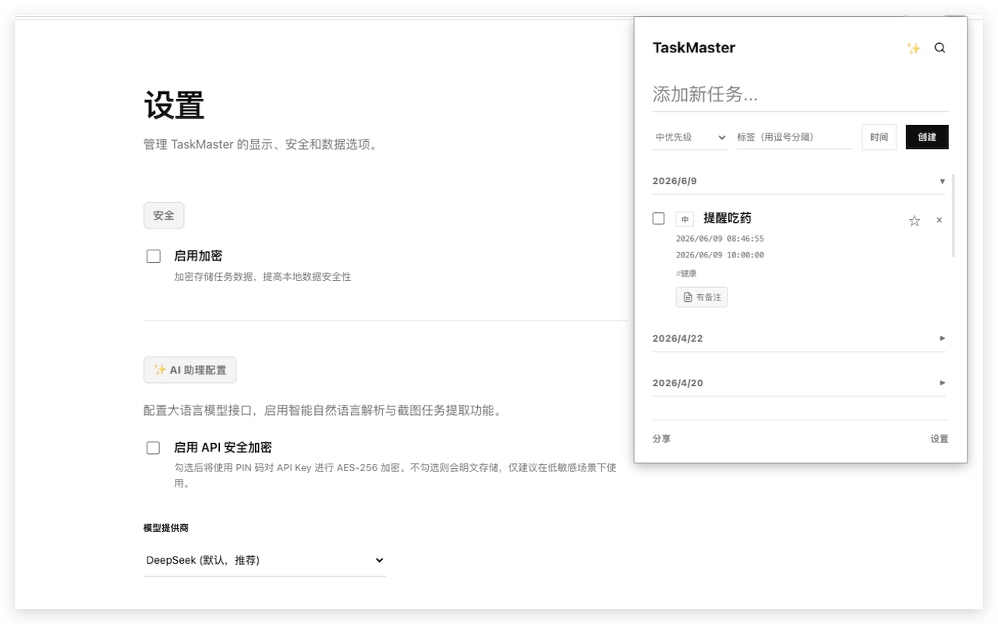
Task: Enable the 启用加密 checkbox
Action: pos(154,256)
